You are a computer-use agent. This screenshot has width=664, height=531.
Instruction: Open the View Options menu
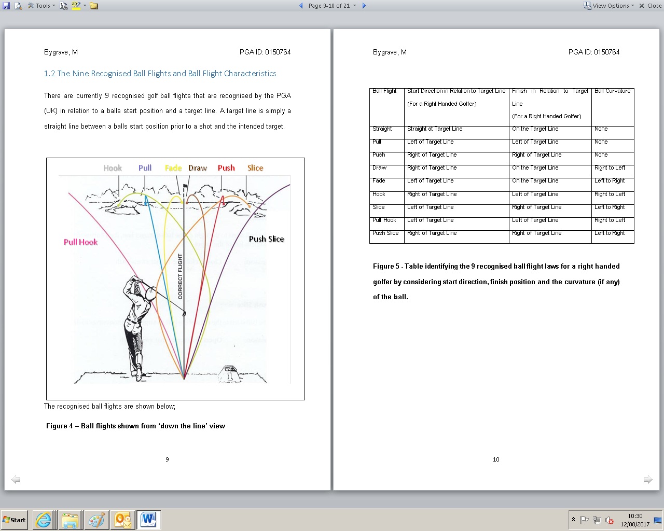(x=609, y=6)
